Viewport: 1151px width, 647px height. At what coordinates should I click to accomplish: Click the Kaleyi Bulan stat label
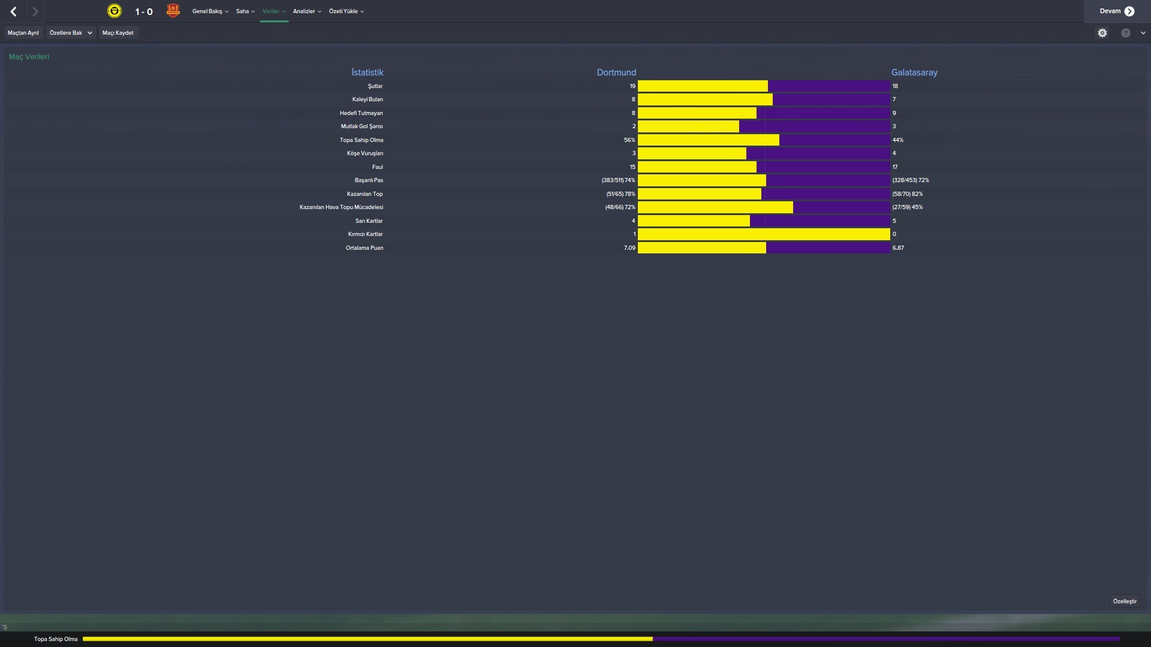[x=367, y=99]
